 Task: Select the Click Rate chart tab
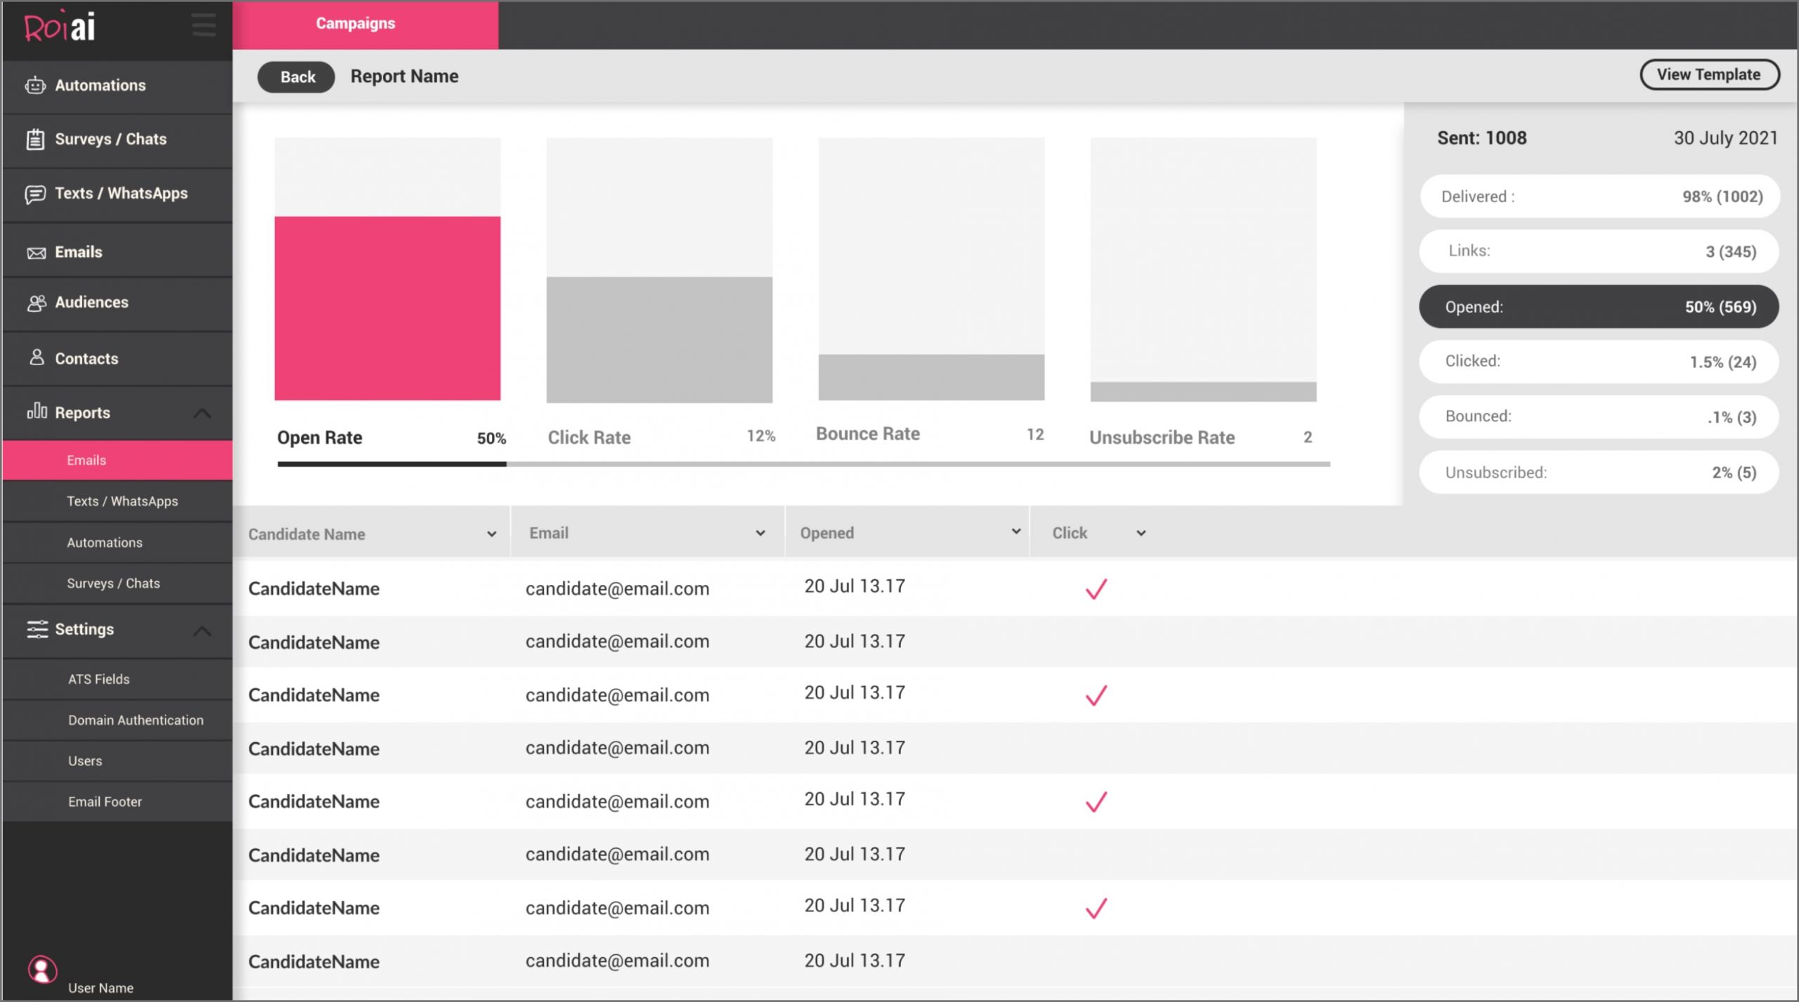tap(661, 438)
